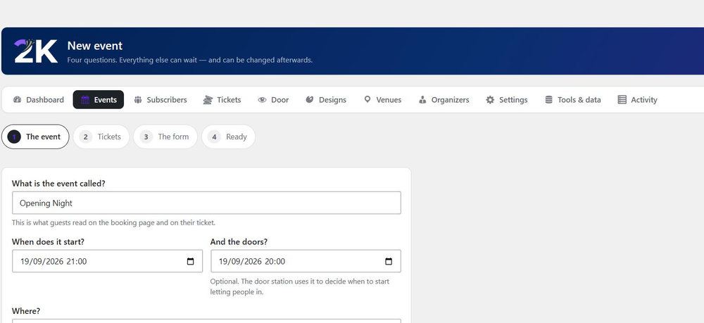Jump to "The form" wizard step
This screenshot has width=704, height=323.
coord(165,137)
